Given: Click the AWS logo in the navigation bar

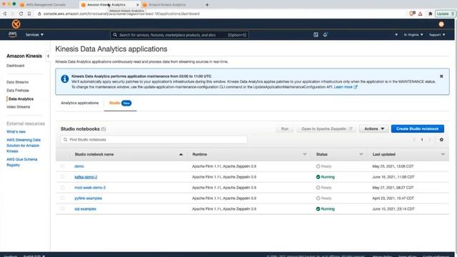Looking at the screenshot, I should (x=13, y=35).
